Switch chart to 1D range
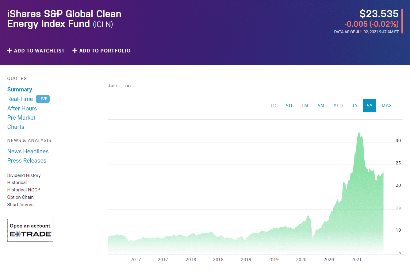410x273 pixels. (x=273, y=106)
